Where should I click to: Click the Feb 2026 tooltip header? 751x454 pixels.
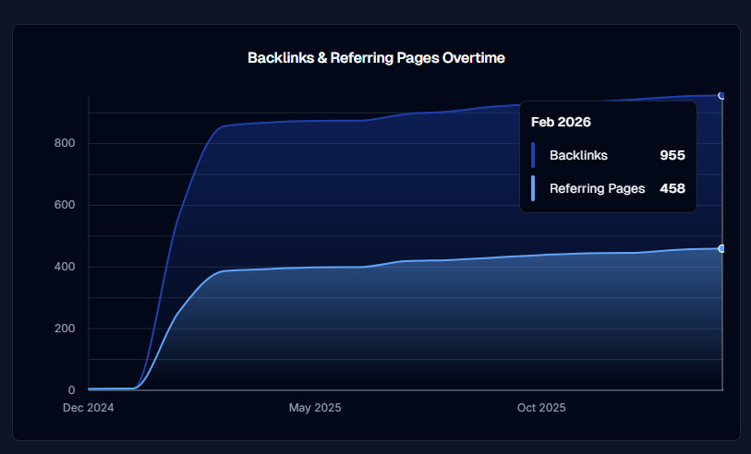[561, 122]
